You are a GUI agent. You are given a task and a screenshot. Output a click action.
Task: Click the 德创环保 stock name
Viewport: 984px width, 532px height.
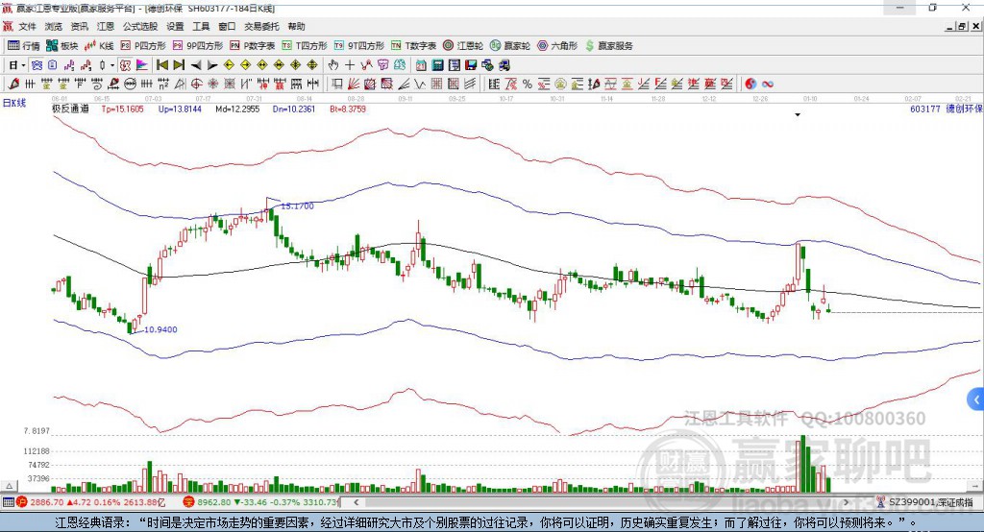[x=964, y=109]
